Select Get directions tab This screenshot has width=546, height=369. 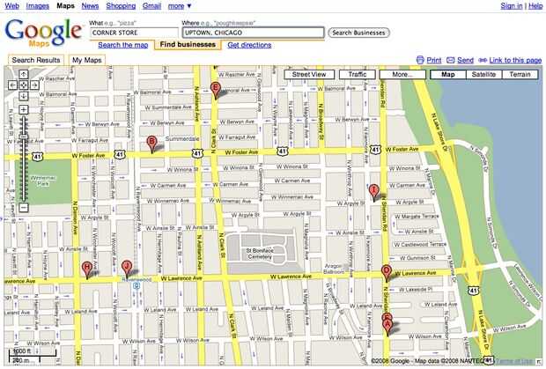[x=249, y=45]
